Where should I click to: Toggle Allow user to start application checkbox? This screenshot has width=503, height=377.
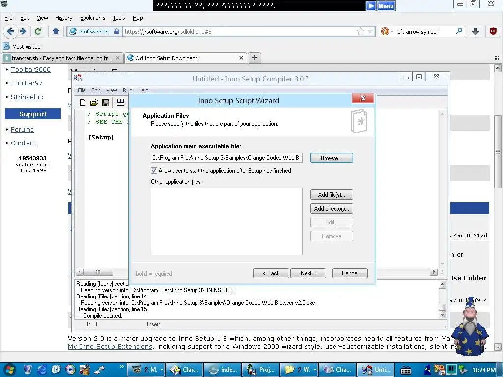(154, 170)
